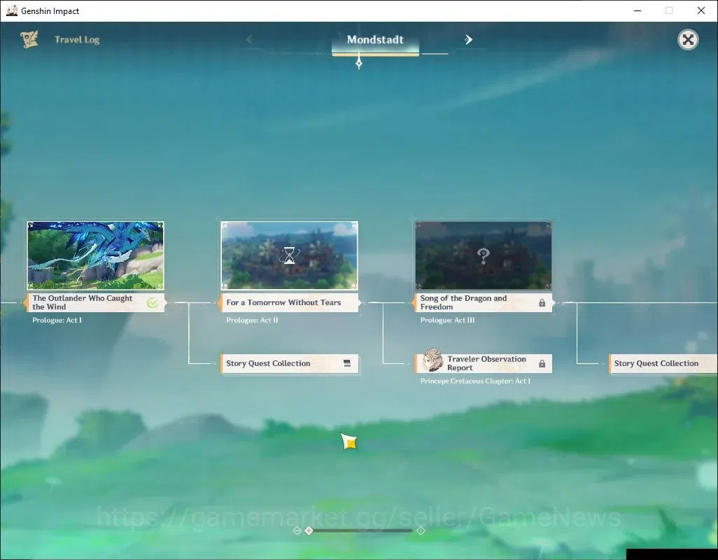
Task: Click the timeline slider diamond handle
Action: tap(309, 531)
